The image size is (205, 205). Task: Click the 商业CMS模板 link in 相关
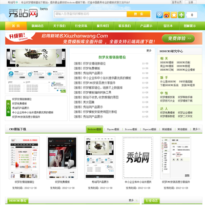click(x=167, y=66)
